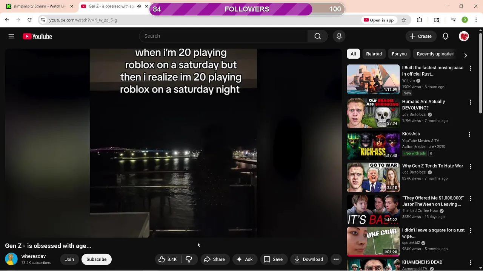This screenshot has width=483, height=271.
Task: Open Chrome three-dot menu
Action: (476, 20)
